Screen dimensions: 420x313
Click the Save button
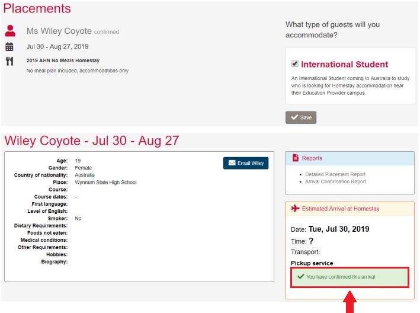(x=301, y=117)
